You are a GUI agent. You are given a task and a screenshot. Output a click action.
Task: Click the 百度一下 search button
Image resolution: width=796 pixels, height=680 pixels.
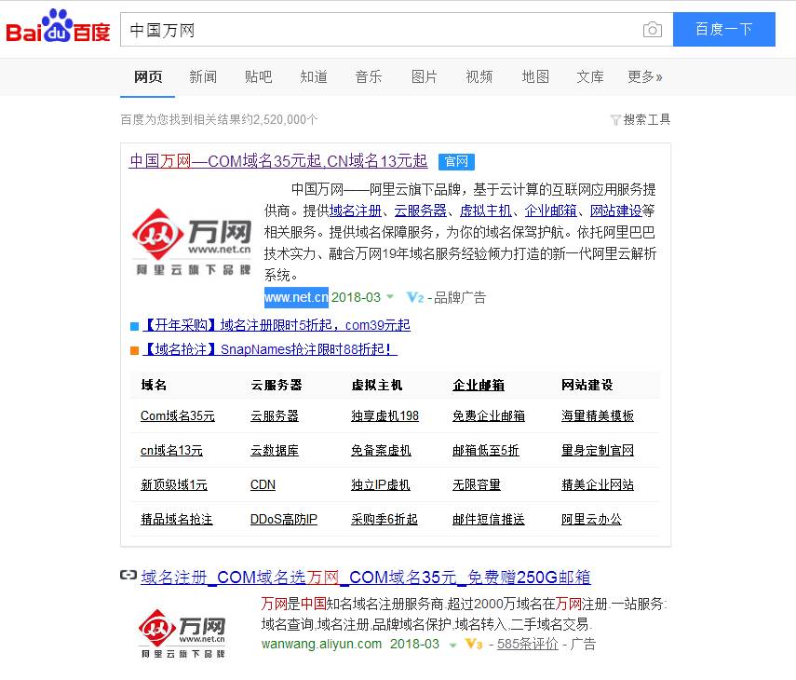[x=724, y=30]
